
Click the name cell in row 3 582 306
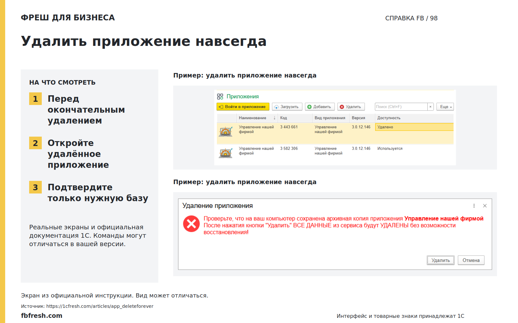coord(256,151)
